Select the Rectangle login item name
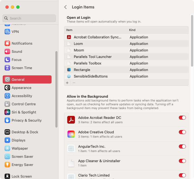The width and height of the screenshot is (194, 179). [x=82, y=70]
